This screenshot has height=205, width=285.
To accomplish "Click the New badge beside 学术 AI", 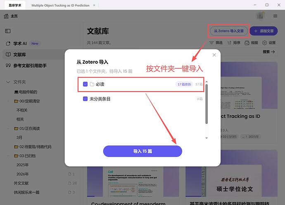I will (x=35, y=43).
